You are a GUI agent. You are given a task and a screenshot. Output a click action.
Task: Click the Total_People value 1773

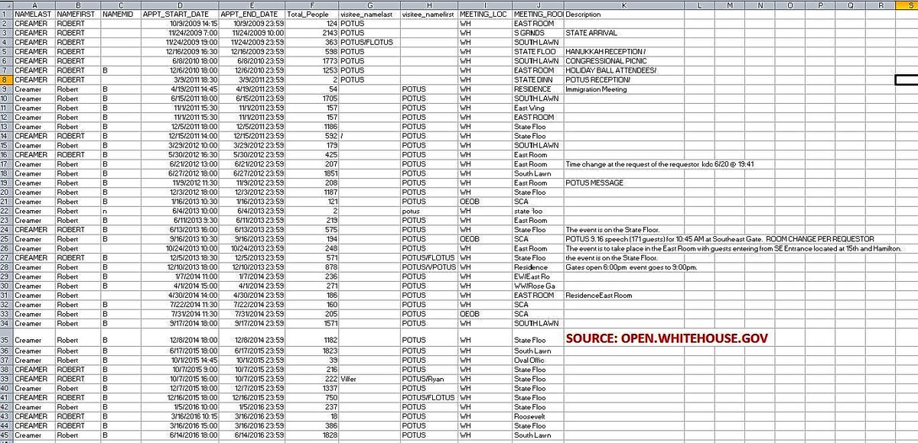(x=311, y=61)
